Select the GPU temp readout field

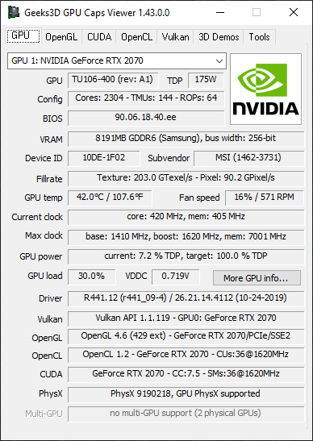110,198
